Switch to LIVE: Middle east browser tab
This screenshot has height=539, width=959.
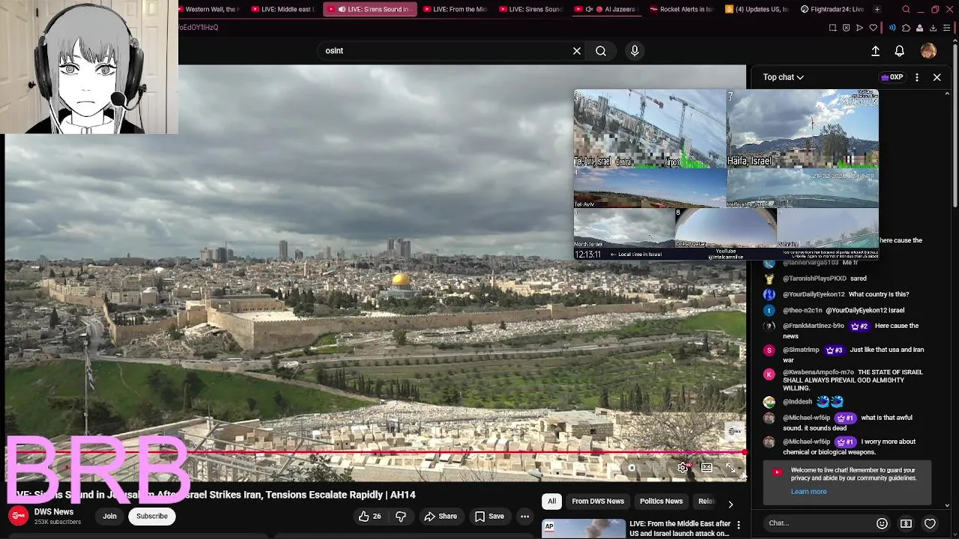click(283, 9)
